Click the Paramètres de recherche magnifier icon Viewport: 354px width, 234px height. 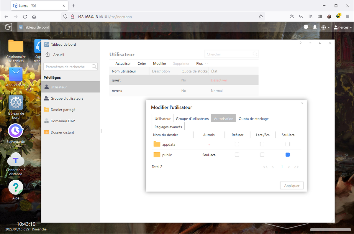click(x=94, y=67)
